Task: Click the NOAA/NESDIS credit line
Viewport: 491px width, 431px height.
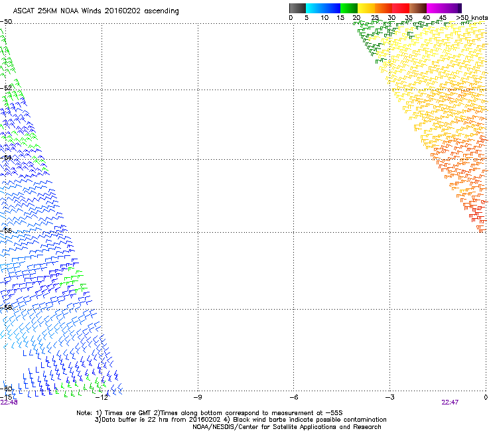Action: point(287,427)
